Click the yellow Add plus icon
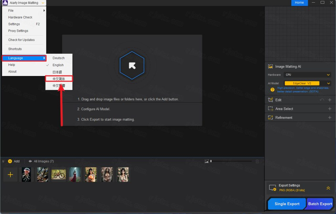This screenshot has width=336, height=214. 10,161
